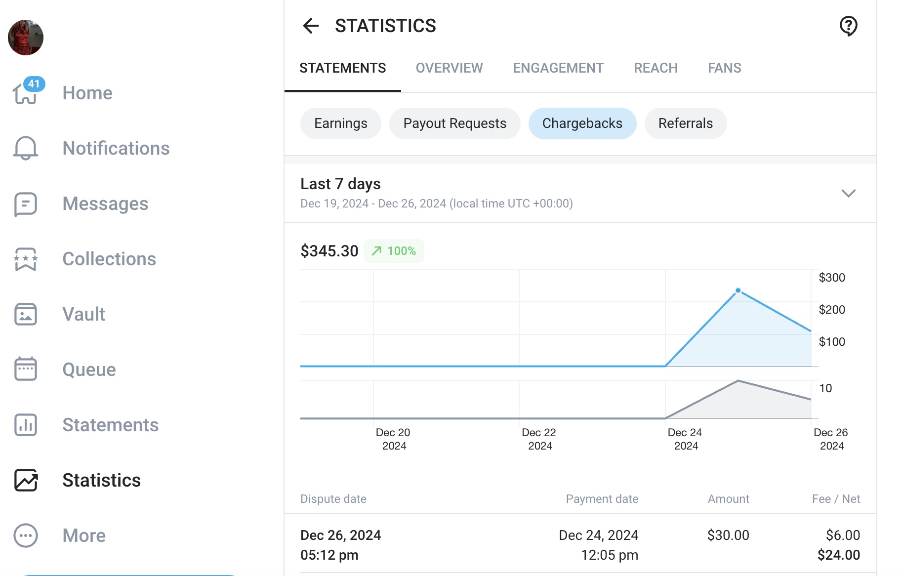Open the help question mark icon
This screenshot has width=901, height=576.
pos(848,26)
